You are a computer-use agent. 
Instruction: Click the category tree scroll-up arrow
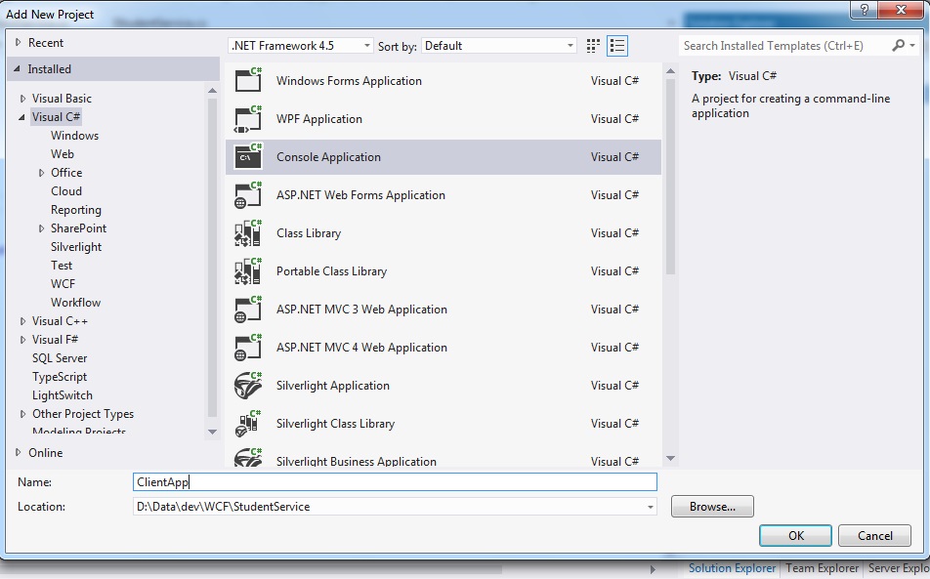pyautogui.click(x=212, y=91)
